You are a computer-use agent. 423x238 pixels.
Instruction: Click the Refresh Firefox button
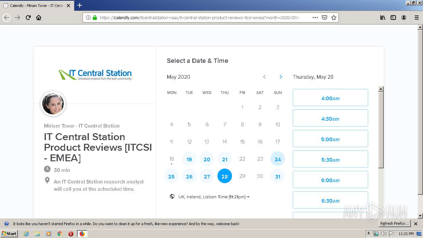pyautogui.click(x=394, y=223)
